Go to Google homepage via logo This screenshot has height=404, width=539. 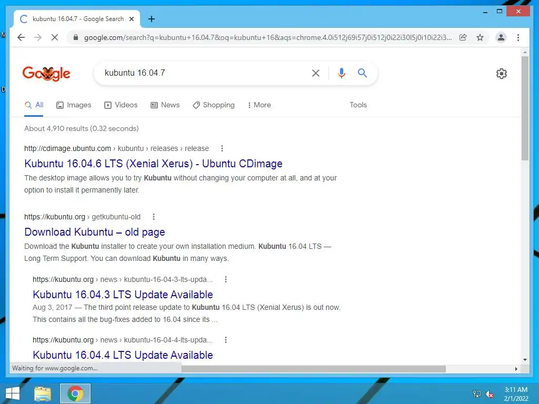click(46, 74)
